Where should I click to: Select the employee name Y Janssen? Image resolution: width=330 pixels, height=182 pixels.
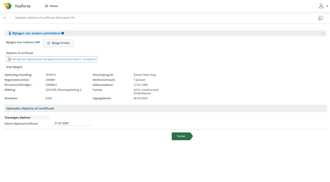[x=139, y=80]
